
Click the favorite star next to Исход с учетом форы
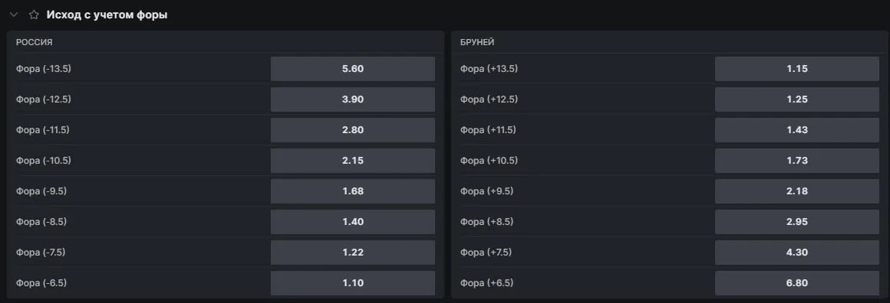[34, 15]
